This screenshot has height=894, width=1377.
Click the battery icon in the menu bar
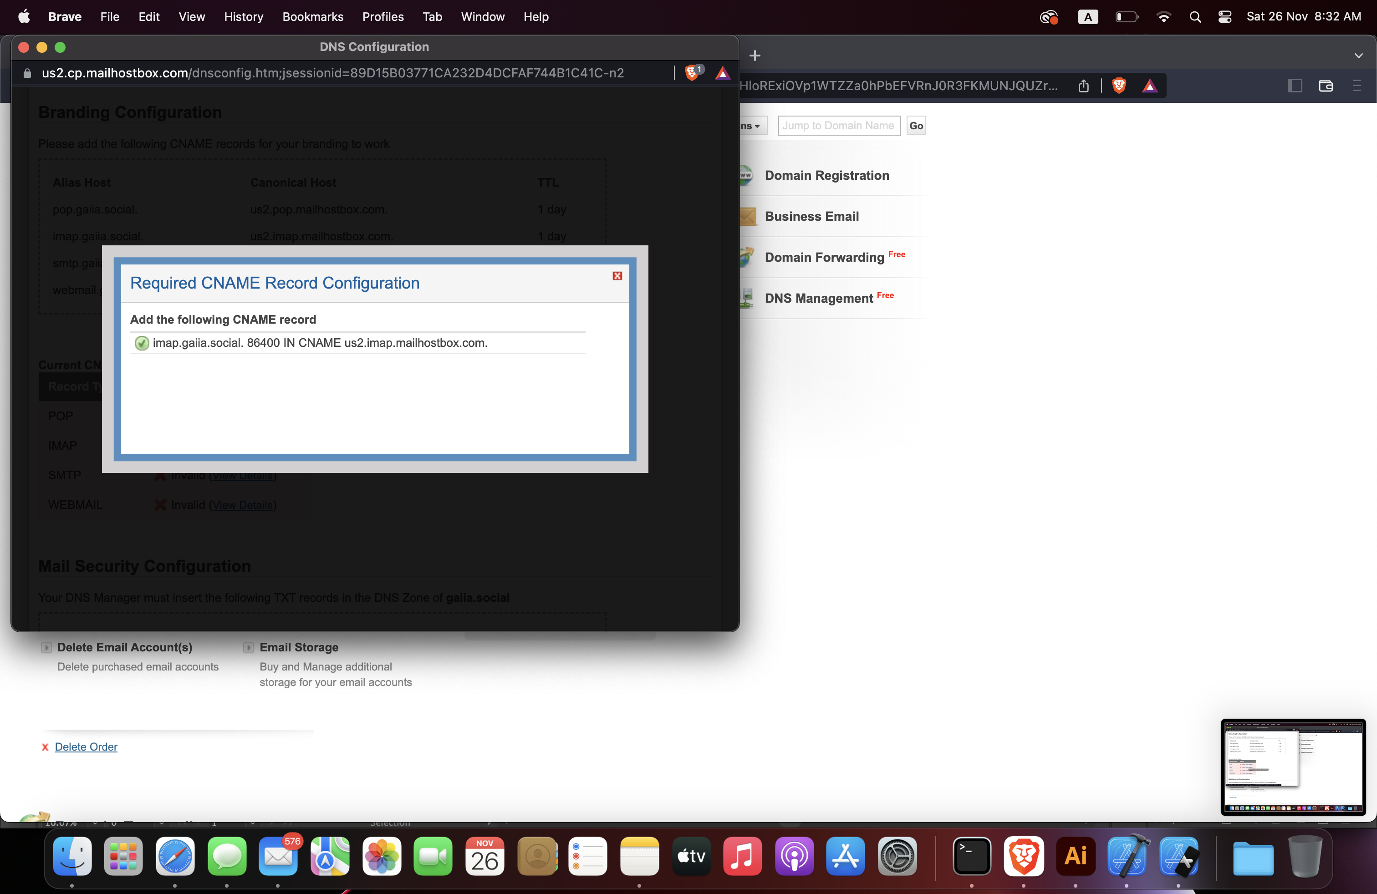(1127, 17)
